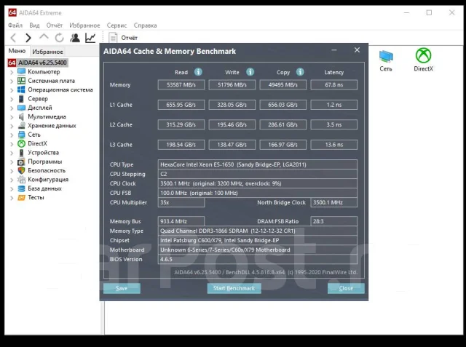Image resolution: width=466 pixels, height=347 pixels.
Task: Expand the Операционная система tree node
Action: (12, 90)
